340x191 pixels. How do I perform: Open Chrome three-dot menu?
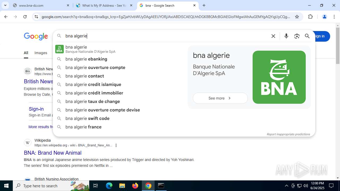tap(334, 17)
